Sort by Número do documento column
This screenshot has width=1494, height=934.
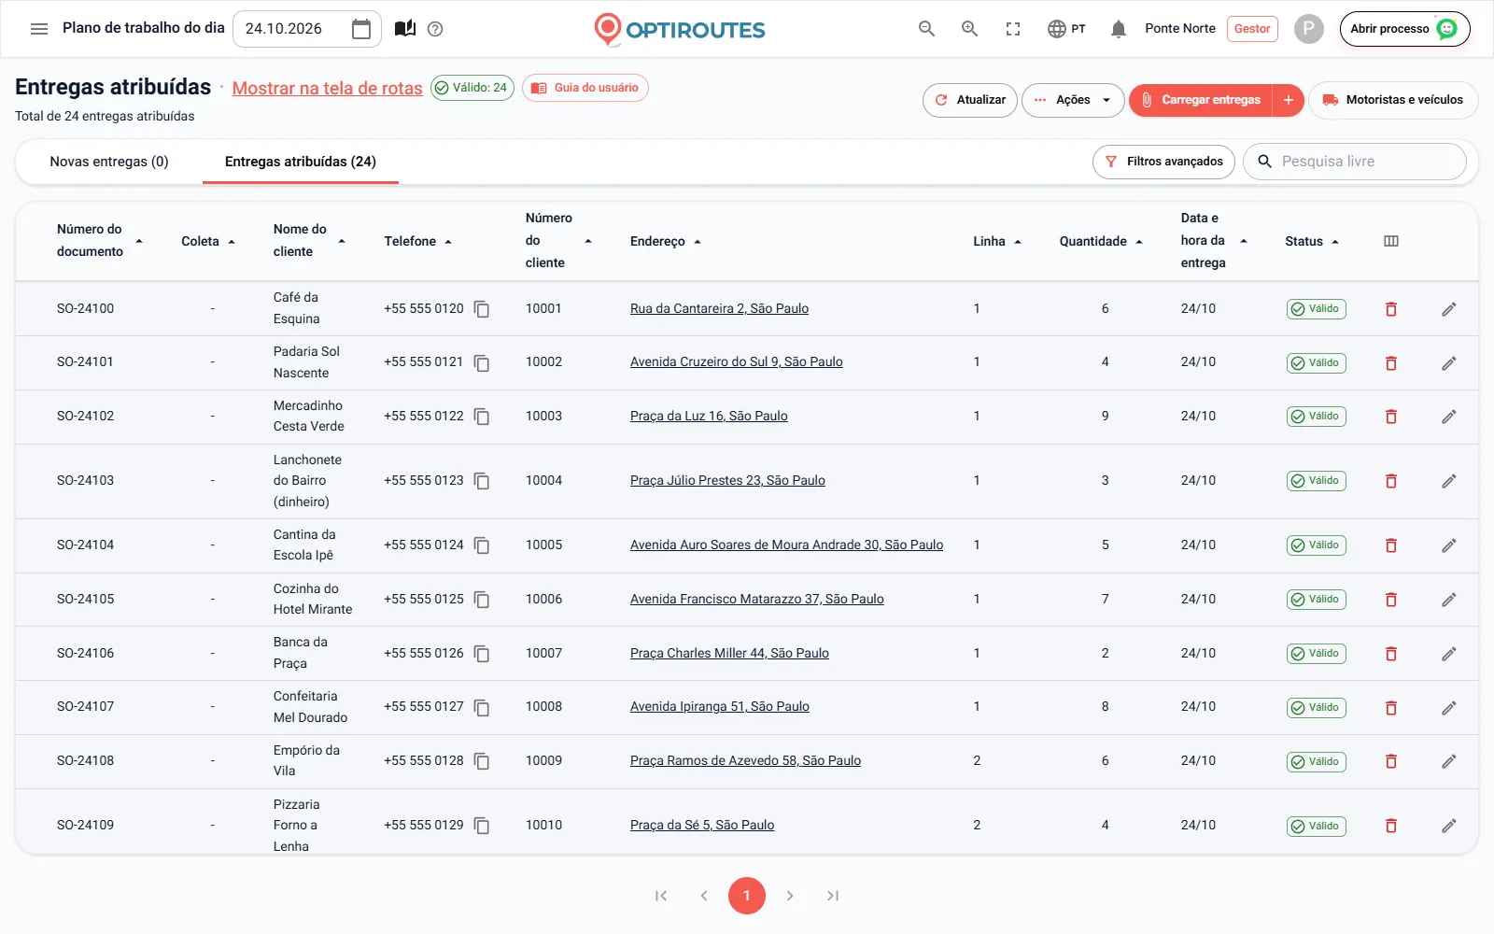click(x=99, y=240)
